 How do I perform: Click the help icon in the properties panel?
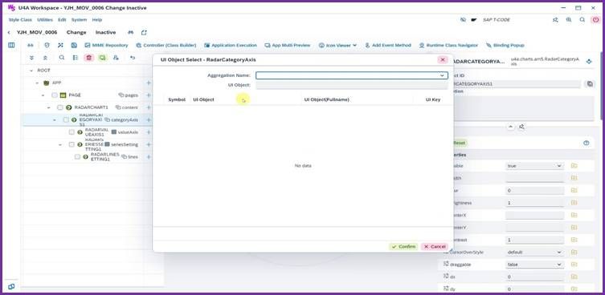tap(587, 143)
